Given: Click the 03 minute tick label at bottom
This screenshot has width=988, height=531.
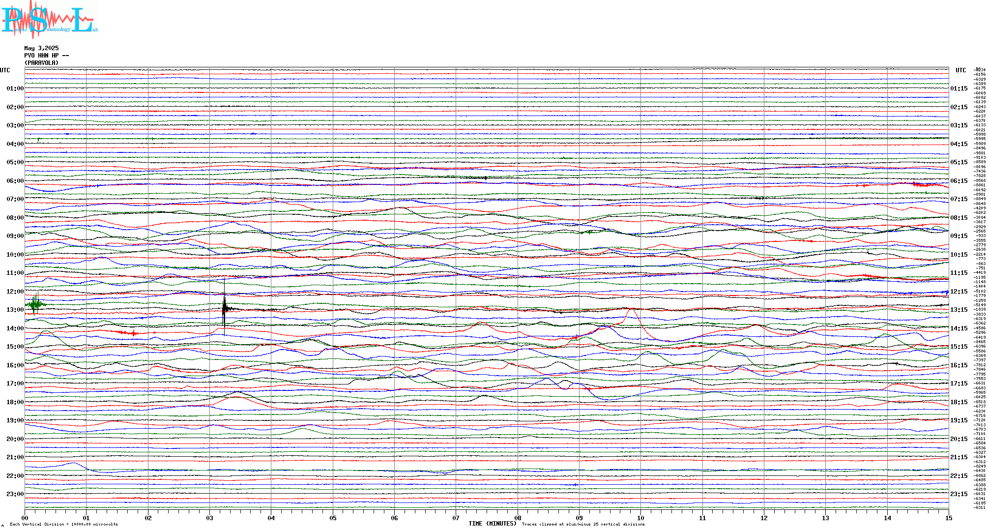Looking at the screenshot, I should (209, 518).
